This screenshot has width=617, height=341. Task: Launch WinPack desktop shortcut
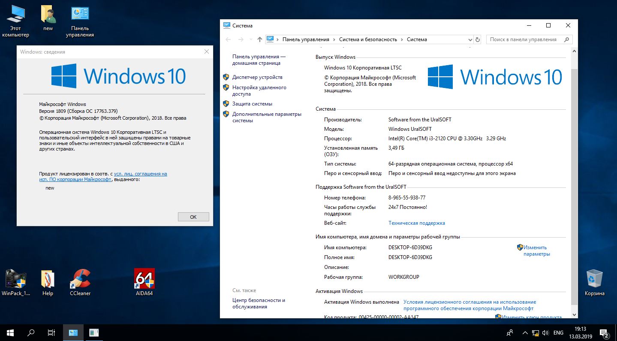15,283
